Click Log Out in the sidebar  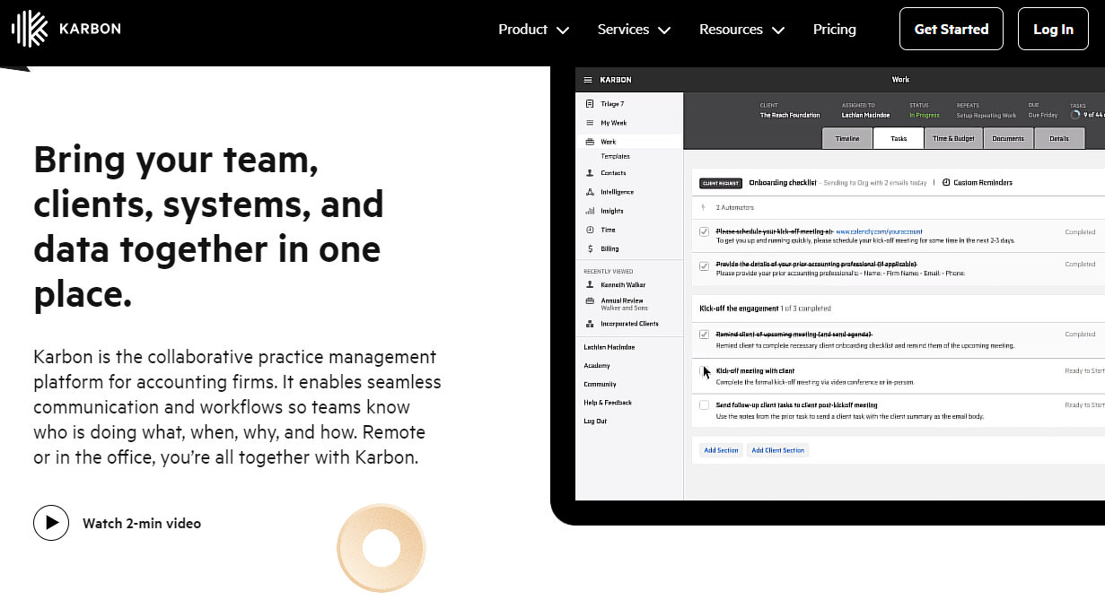point(595,421)
